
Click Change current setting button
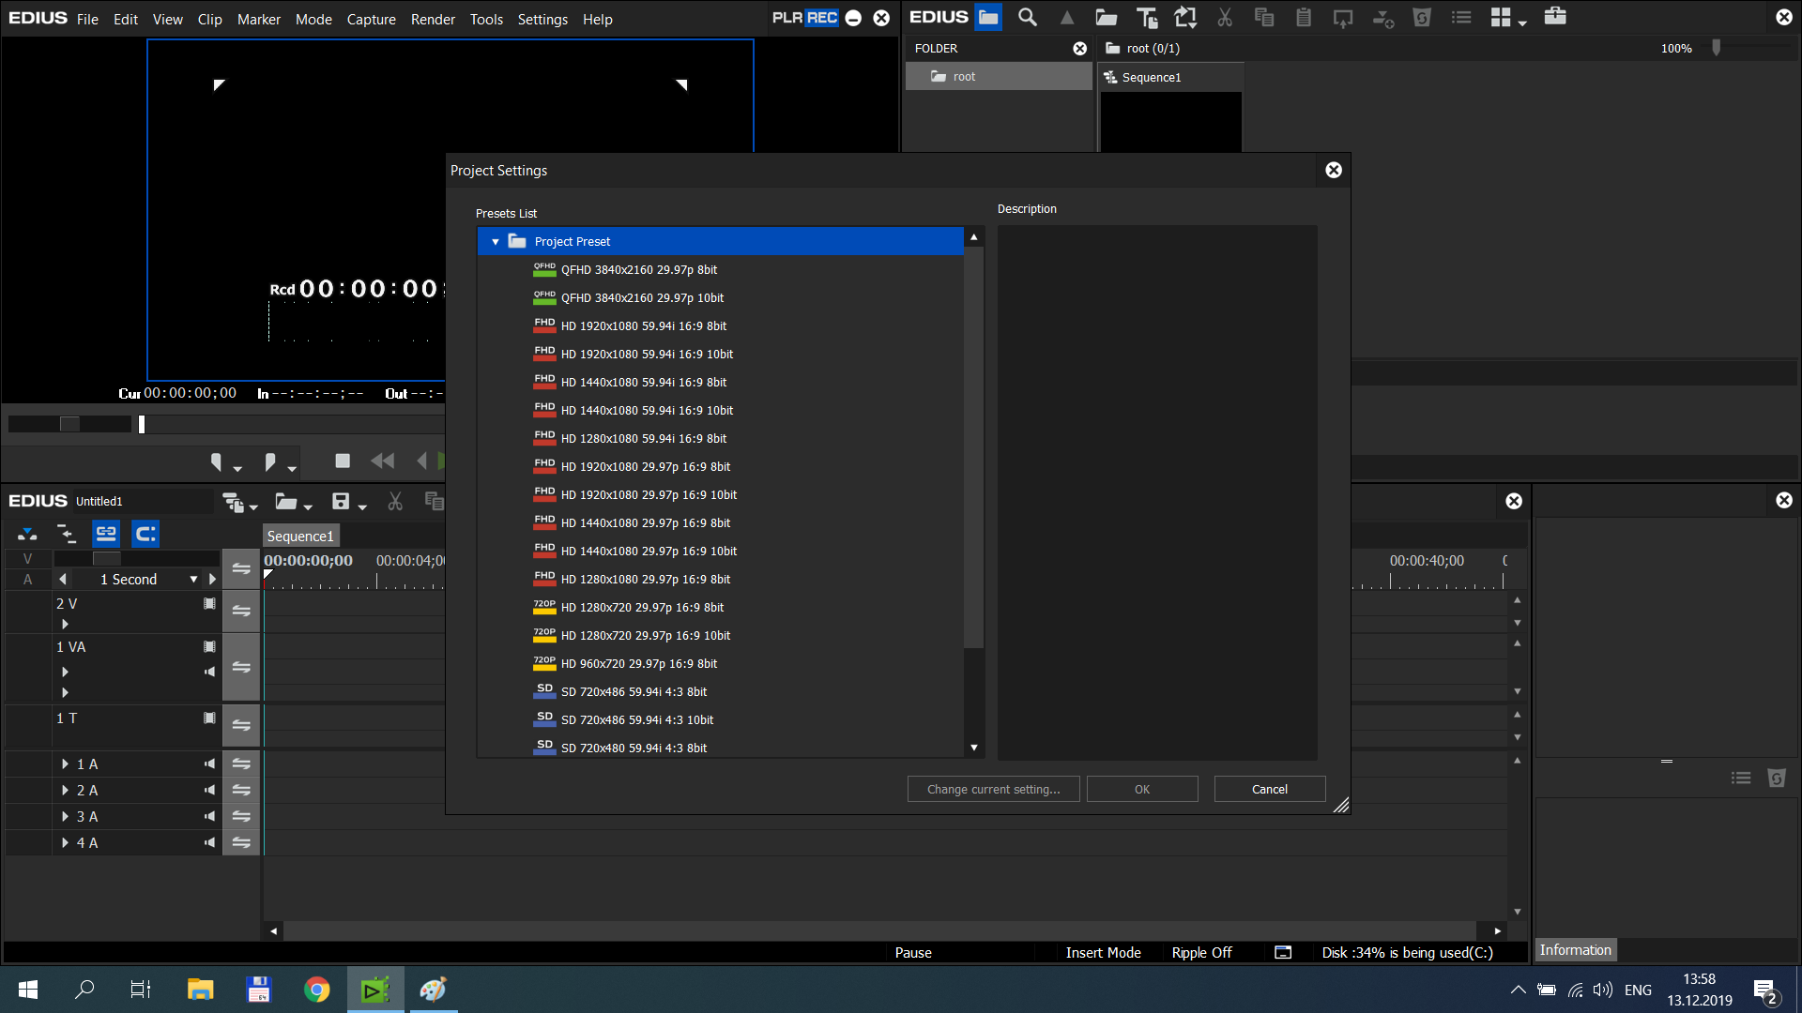click(x=993, y=789)
